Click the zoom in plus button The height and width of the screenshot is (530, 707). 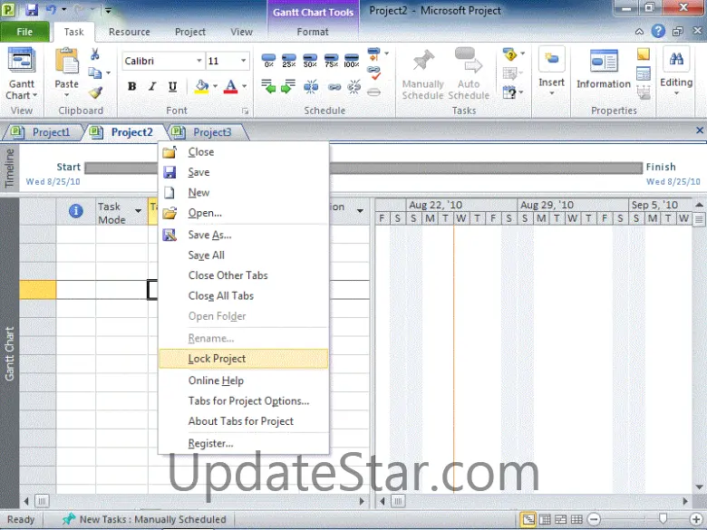696,520
